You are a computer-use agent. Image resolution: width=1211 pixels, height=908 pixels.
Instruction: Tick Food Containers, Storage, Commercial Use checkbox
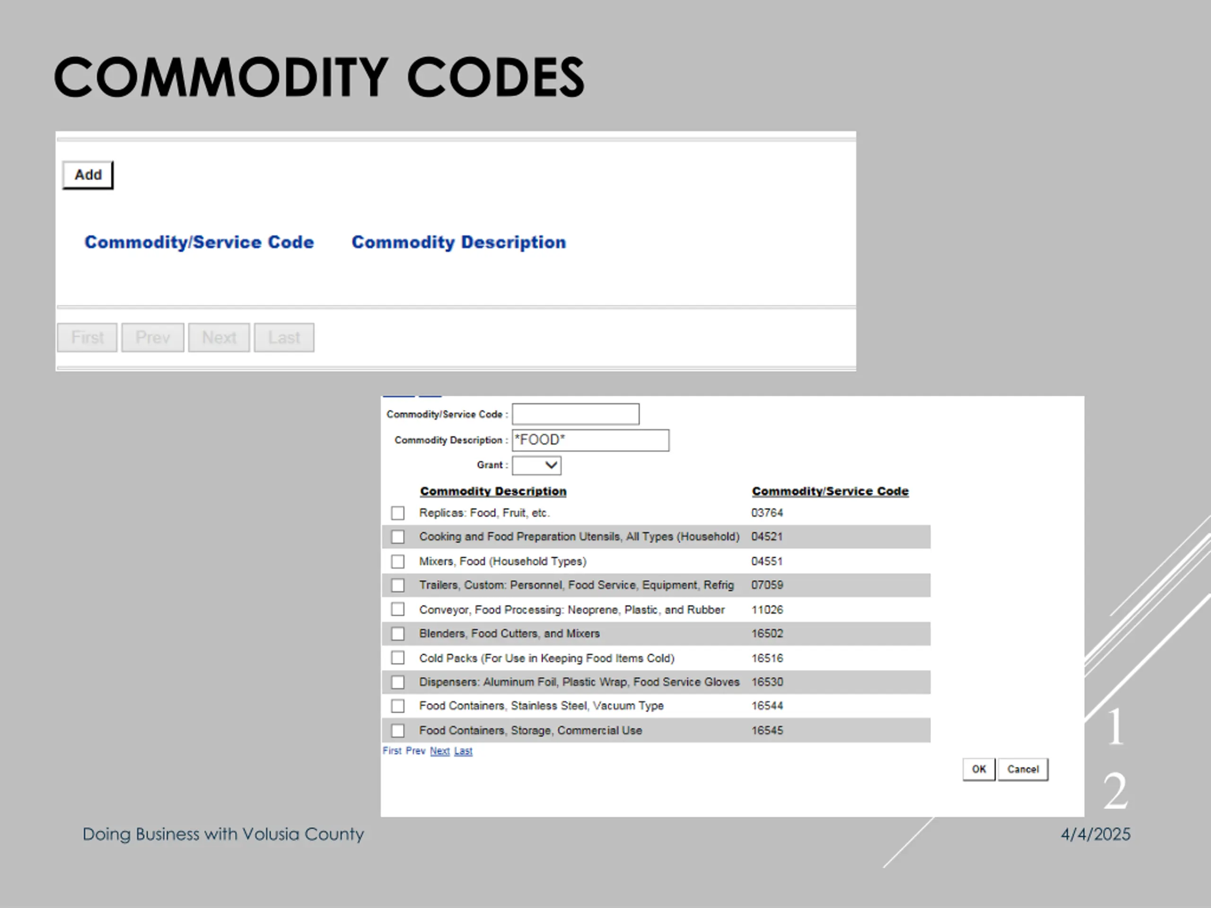398,731
